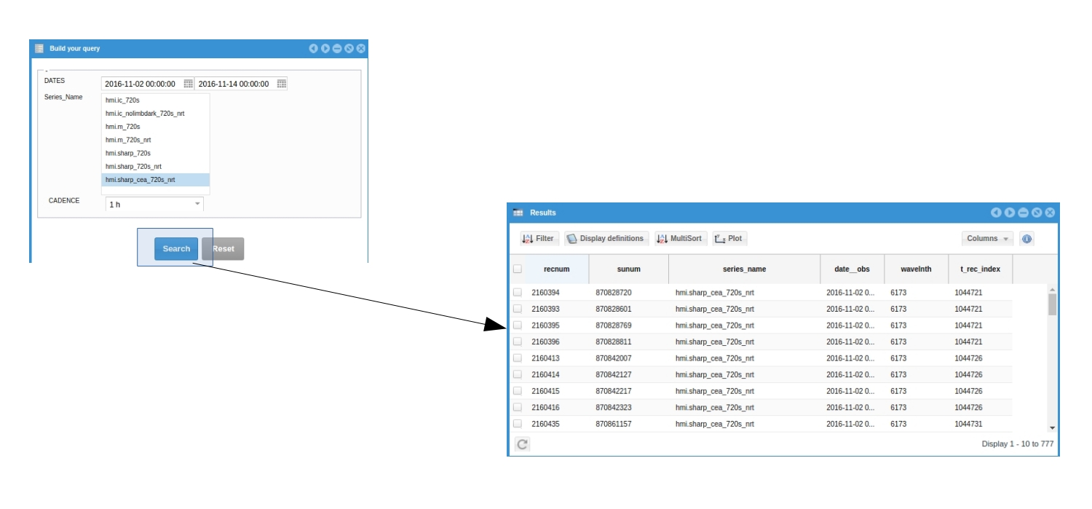Screen dimensions: 1092x509
Task: Click Display definitions in Results toolbar
Action: (x=606, y=239)
